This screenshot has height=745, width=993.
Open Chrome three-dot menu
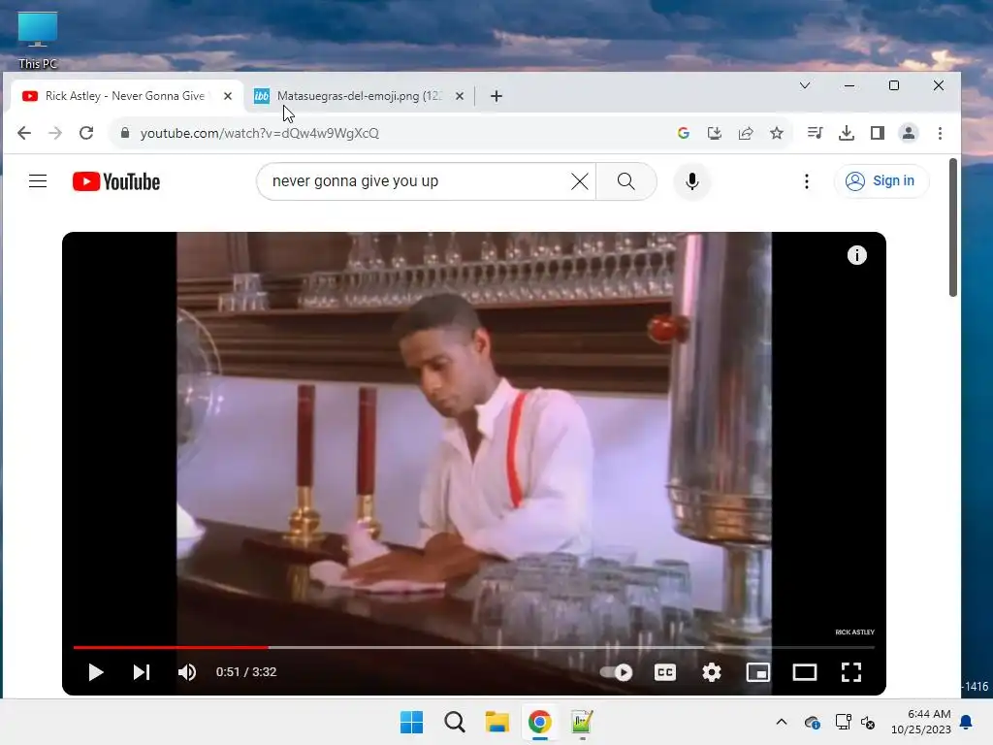pyautogui.click(x=940, y=133)
